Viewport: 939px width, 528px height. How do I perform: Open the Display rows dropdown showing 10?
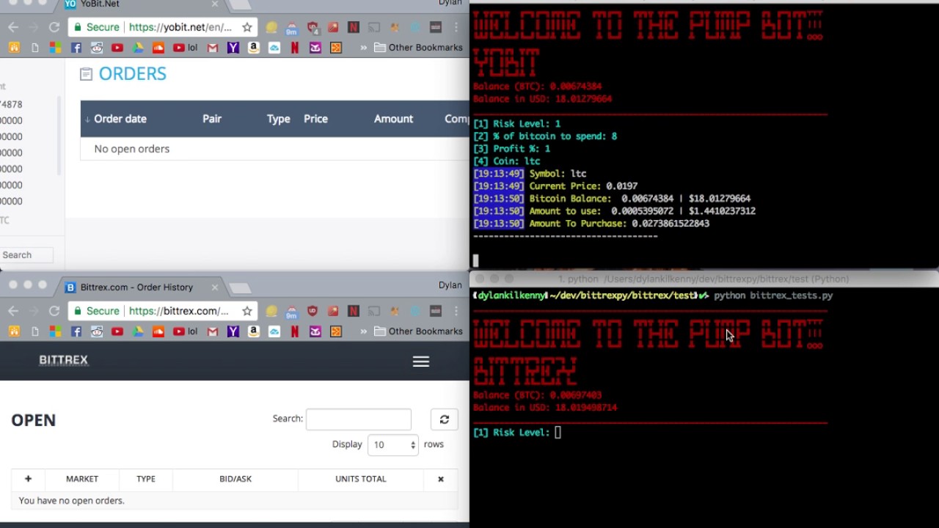coord(393,444)
